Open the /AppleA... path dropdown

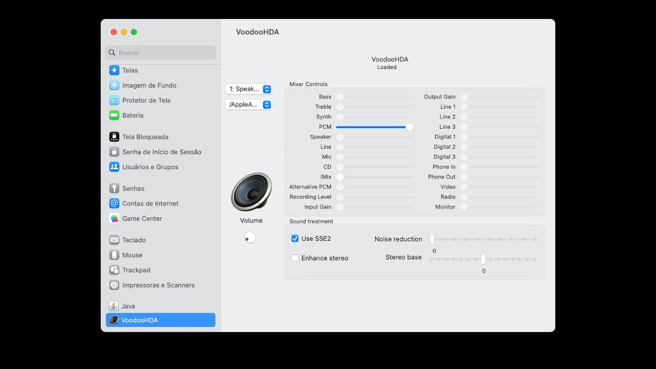click(x=248, y=105)
